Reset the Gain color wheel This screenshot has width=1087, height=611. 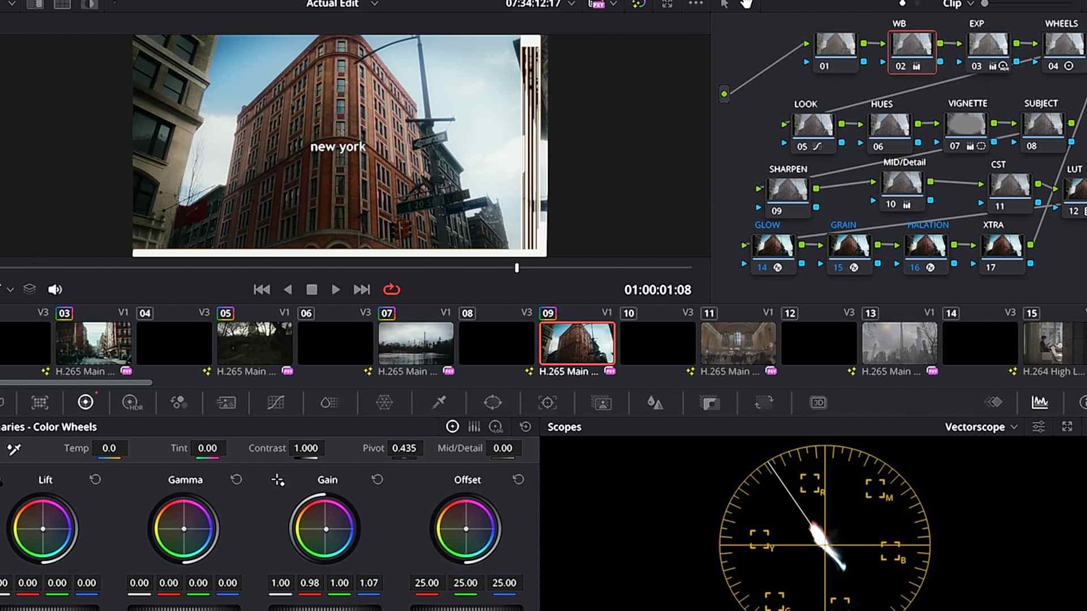pyautogui.click(x=377, y=480)
